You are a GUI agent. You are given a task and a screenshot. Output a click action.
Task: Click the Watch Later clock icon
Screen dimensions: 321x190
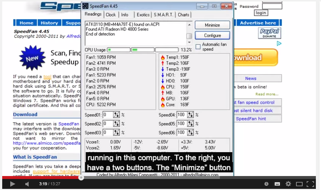coord(266,184)
